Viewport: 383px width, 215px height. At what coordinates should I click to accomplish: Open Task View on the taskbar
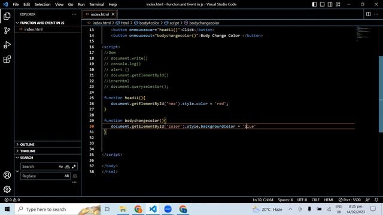[108, 209]
